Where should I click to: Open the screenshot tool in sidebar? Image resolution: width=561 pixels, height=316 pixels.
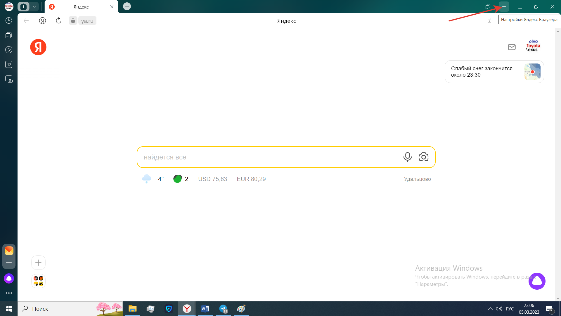pyautogui.click(x=9, y=79)
